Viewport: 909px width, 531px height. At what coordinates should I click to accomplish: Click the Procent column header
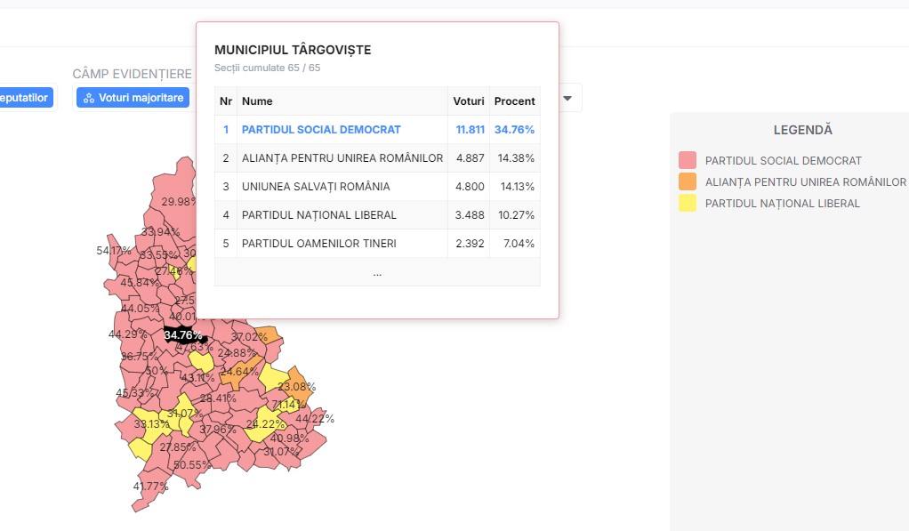point(514,101)
